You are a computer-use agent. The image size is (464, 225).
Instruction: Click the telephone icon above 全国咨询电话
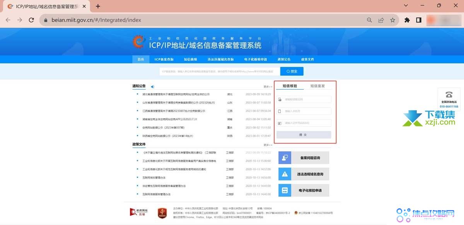(449, 94)
